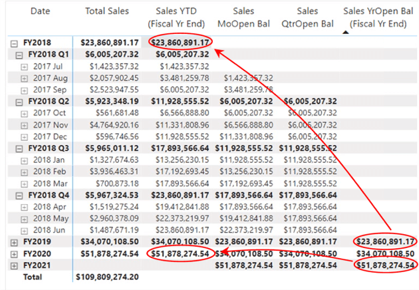Click the sort arrow under Sales YrOpen Bal
Image resolution: width=419 pixels, height=290 pixels.
(347, 32)
